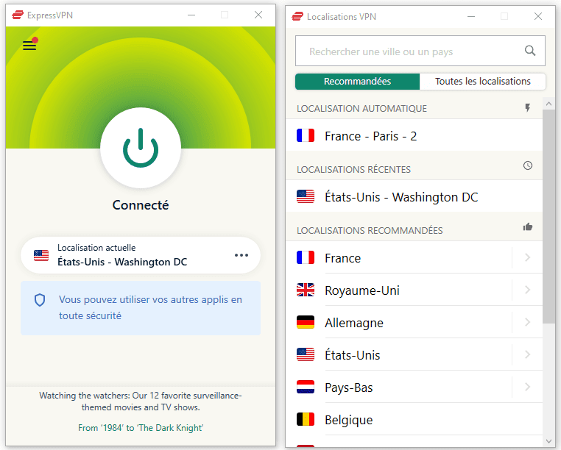Click the secure apps info banner
Screen dimensions: 561x450
coord(141,308)
